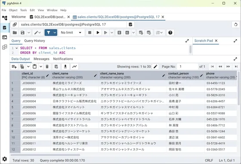Click the Commit transaction icon
Image resolution: width=241 pixels, height=164 pixels.
point(141,32)
